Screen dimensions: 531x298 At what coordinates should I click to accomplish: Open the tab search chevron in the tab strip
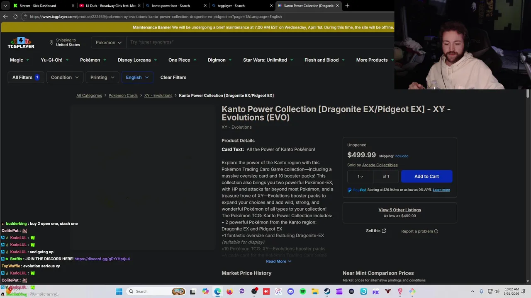point(5,6)
